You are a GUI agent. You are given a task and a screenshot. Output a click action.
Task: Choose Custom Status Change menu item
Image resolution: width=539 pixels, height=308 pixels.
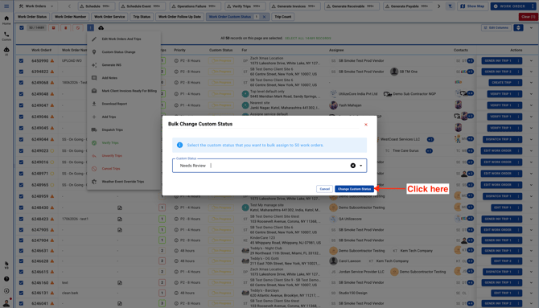[124, 52]
